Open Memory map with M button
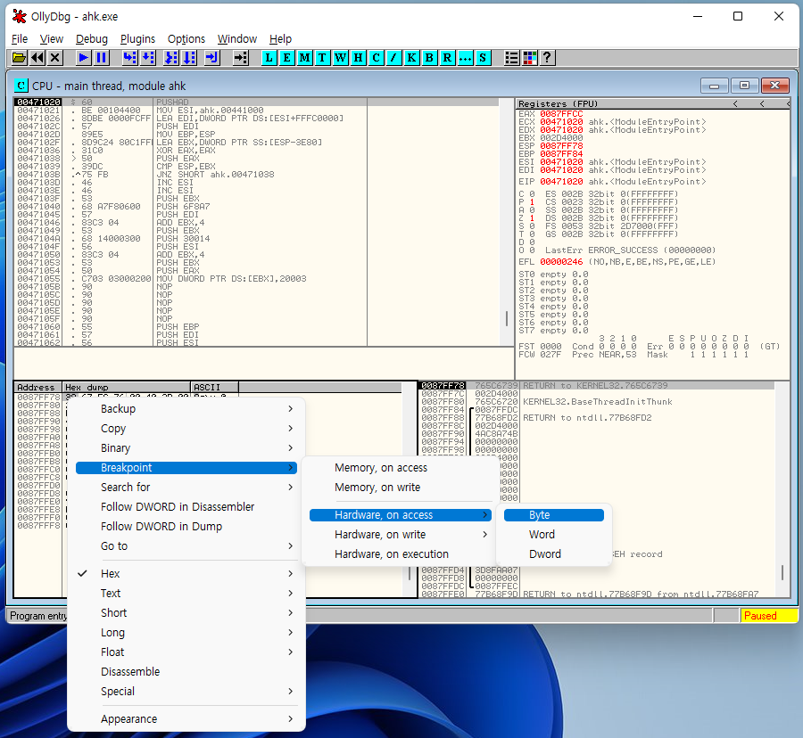Viewport: 803px width, 738px height. coord(305,58)
